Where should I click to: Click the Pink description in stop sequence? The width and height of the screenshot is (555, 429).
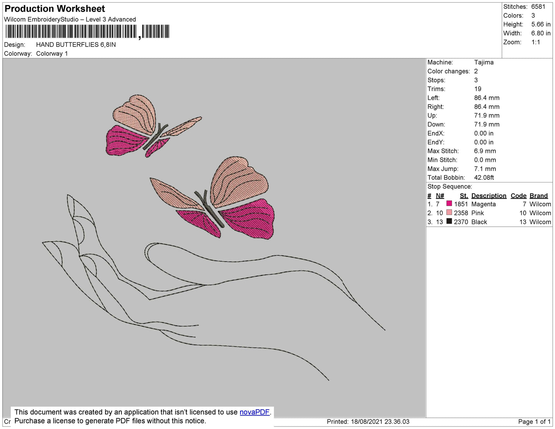point(477,213)
